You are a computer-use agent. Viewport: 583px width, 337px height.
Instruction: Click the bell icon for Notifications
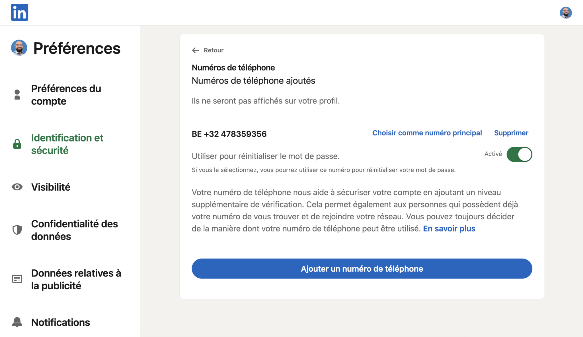(x=17, y=322)
